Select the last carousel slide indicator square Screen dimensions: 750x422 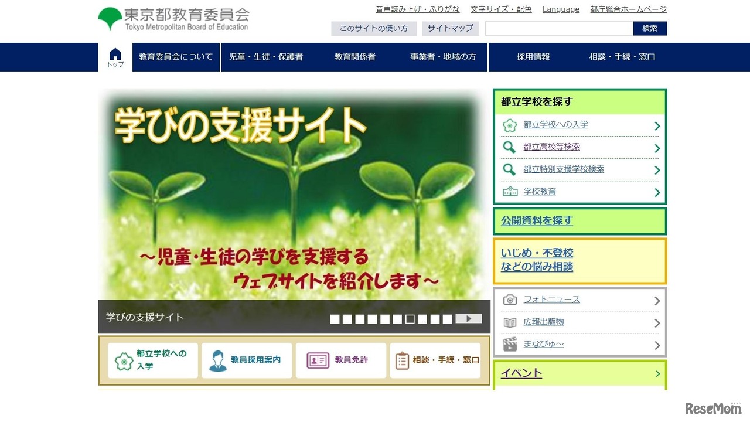point(447,319)
